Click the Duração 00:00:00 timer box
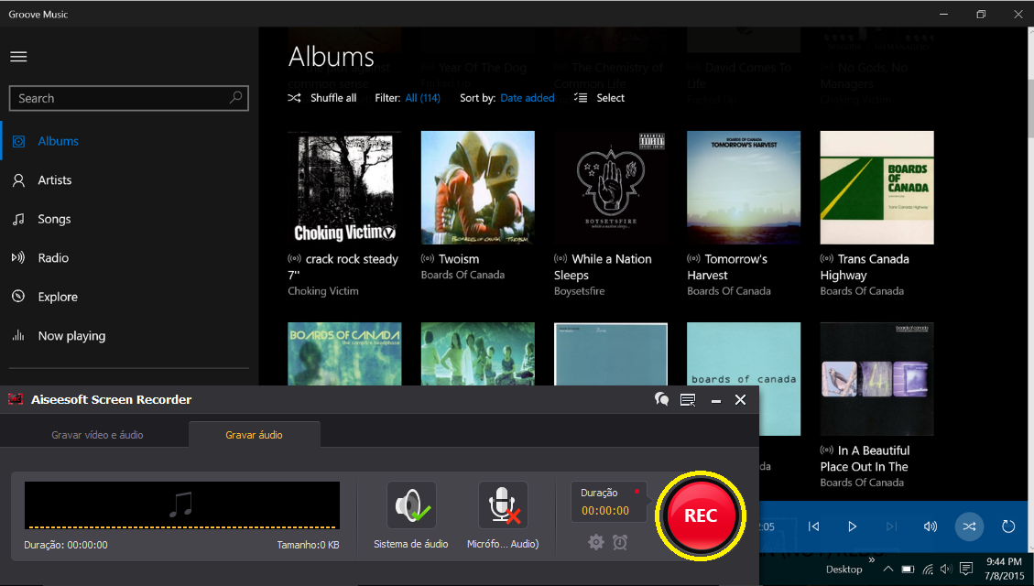This screenshot has width=1034, height=586. 608,502
